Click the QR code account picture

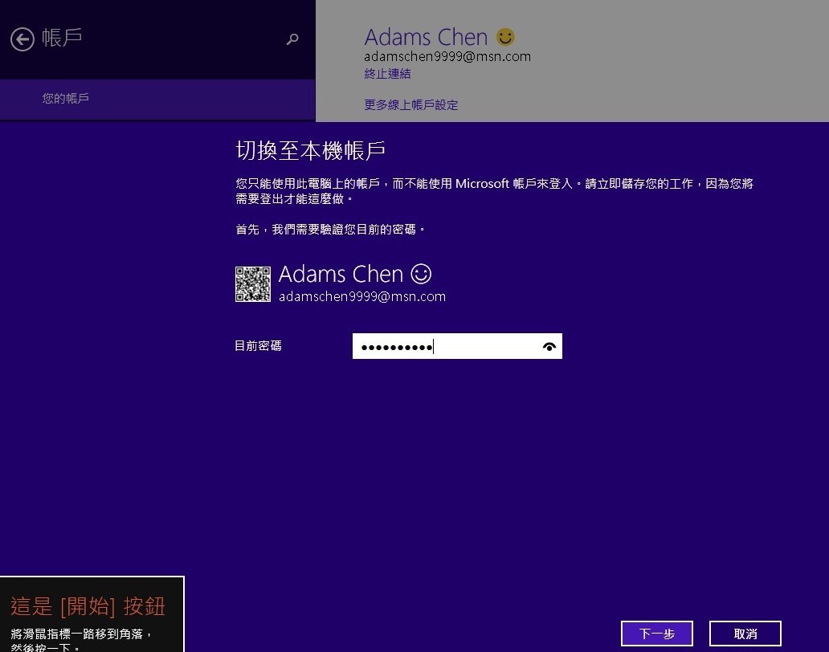[253, 284]
